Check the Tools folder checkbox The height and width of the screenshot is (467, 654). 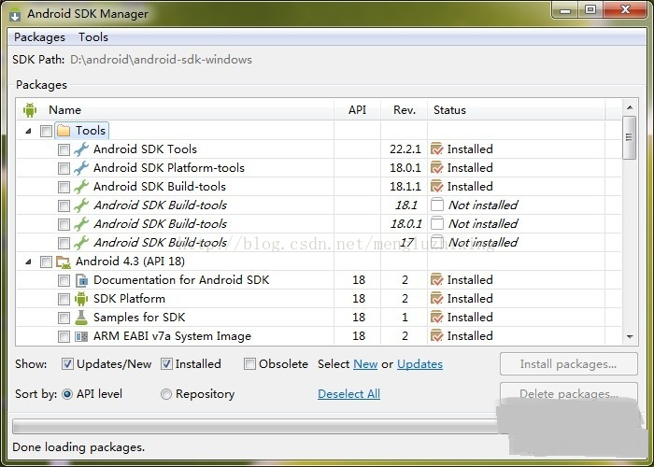tap(46, 132)
